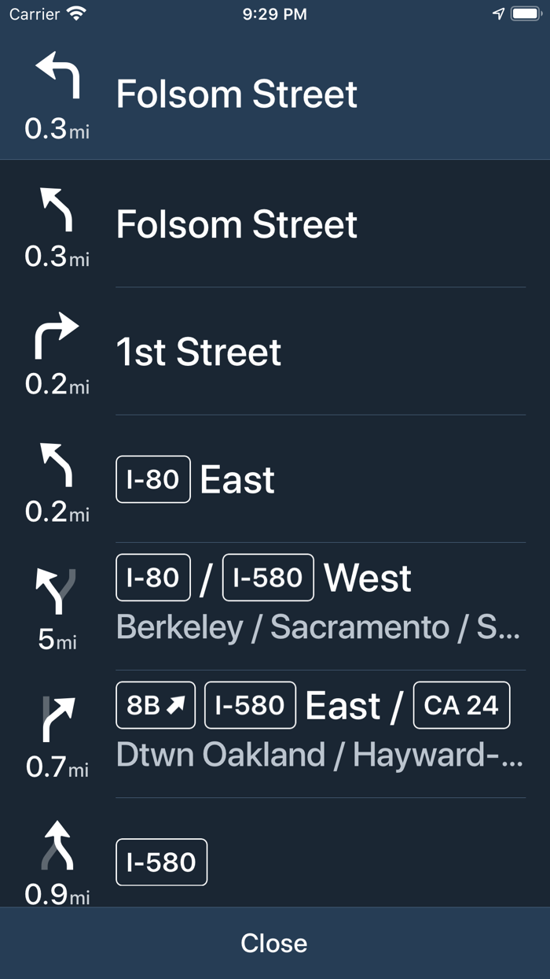550x979 pixels.
Task: Tap the slight-left arrow beside second Folsom Street
Action: tap(57, 209)
